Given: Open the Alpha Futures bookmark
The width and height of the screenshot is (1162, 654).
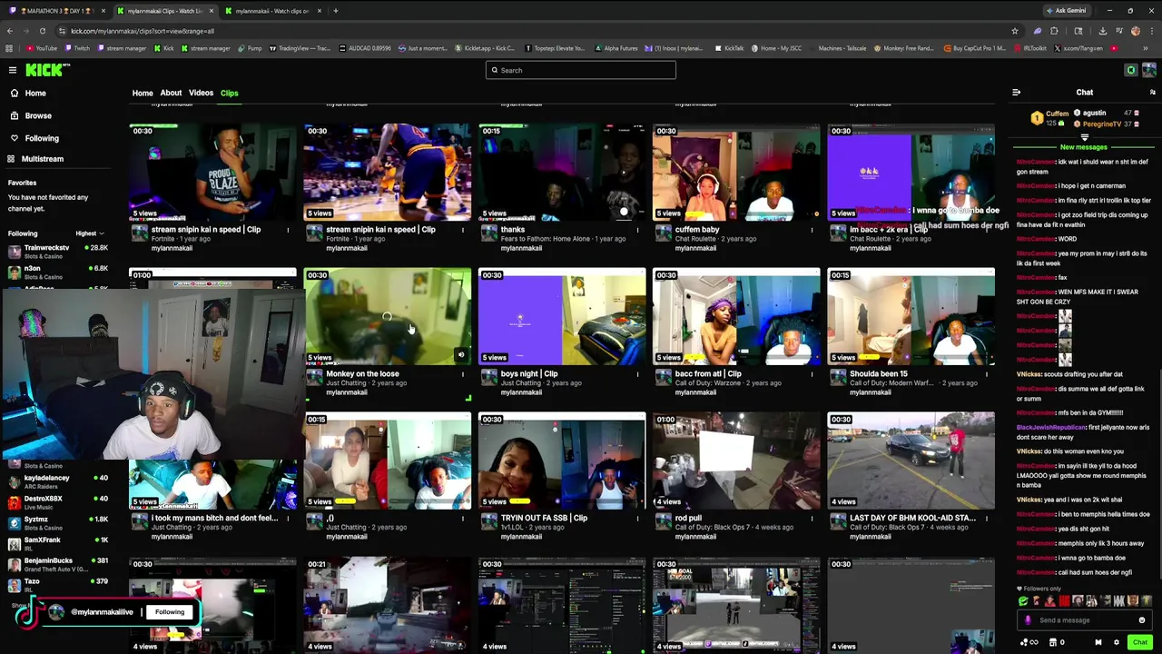Looking at the screenshot, I should pyautogui.click(x=616, y=48).
